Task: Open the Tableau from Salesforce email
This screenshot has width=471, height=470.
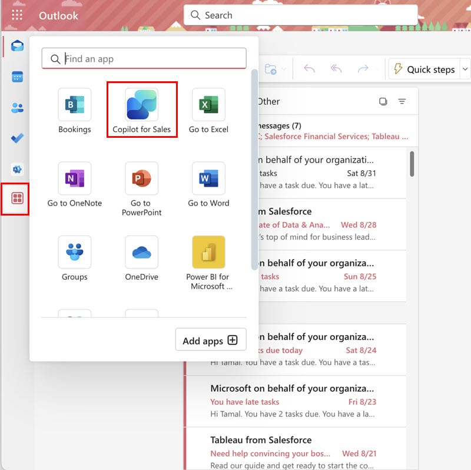Action: pyautogui.click(x=296, y=449)
